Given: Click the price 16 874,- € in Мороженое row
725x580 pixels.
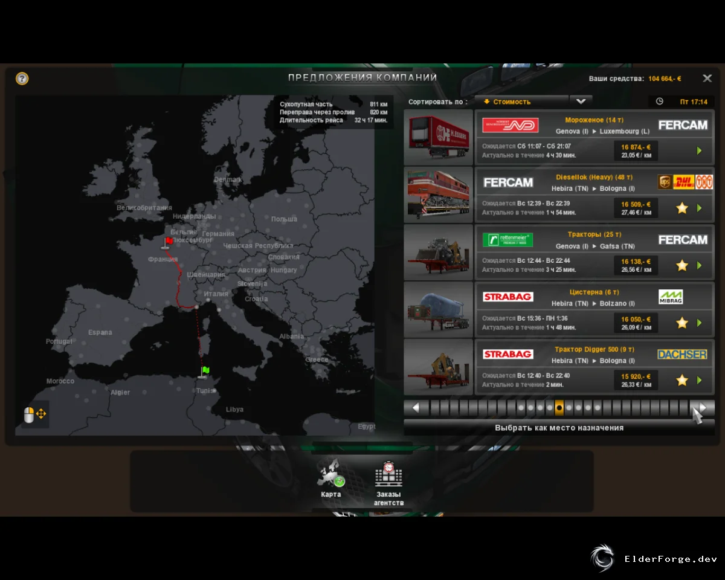Looking at the screenshot, I should [636, 146].
